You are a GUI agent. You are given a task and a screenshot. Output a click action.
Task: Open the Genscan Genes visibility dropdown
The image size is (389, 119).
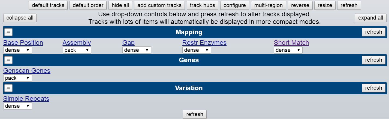tap(17, 78)
